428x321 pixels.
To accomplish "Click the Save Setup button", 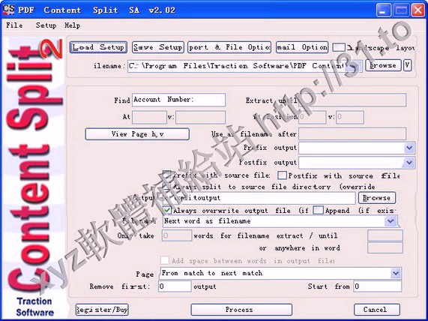I will tap(158, 47).
